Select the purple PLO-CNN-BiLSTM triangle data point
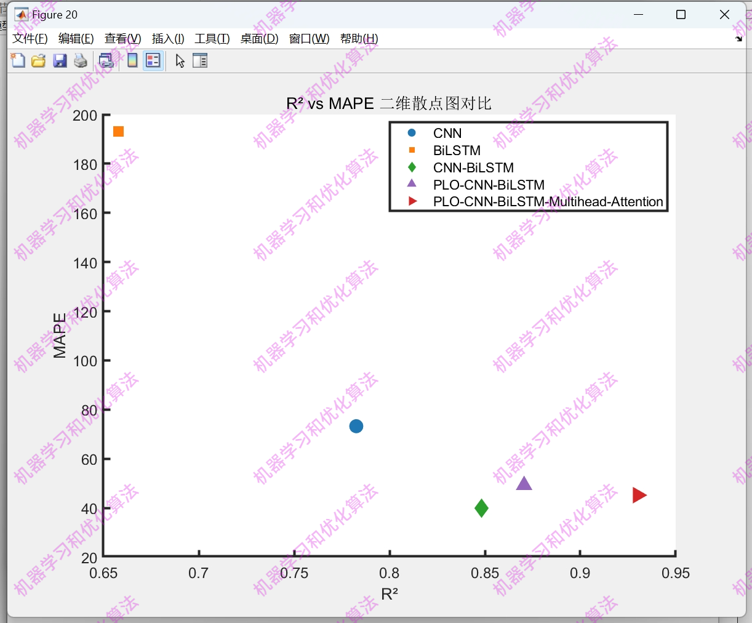 [524, 483]
